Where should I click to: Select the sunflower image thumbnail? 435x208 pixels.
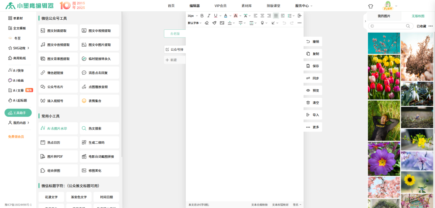(417, 182)
